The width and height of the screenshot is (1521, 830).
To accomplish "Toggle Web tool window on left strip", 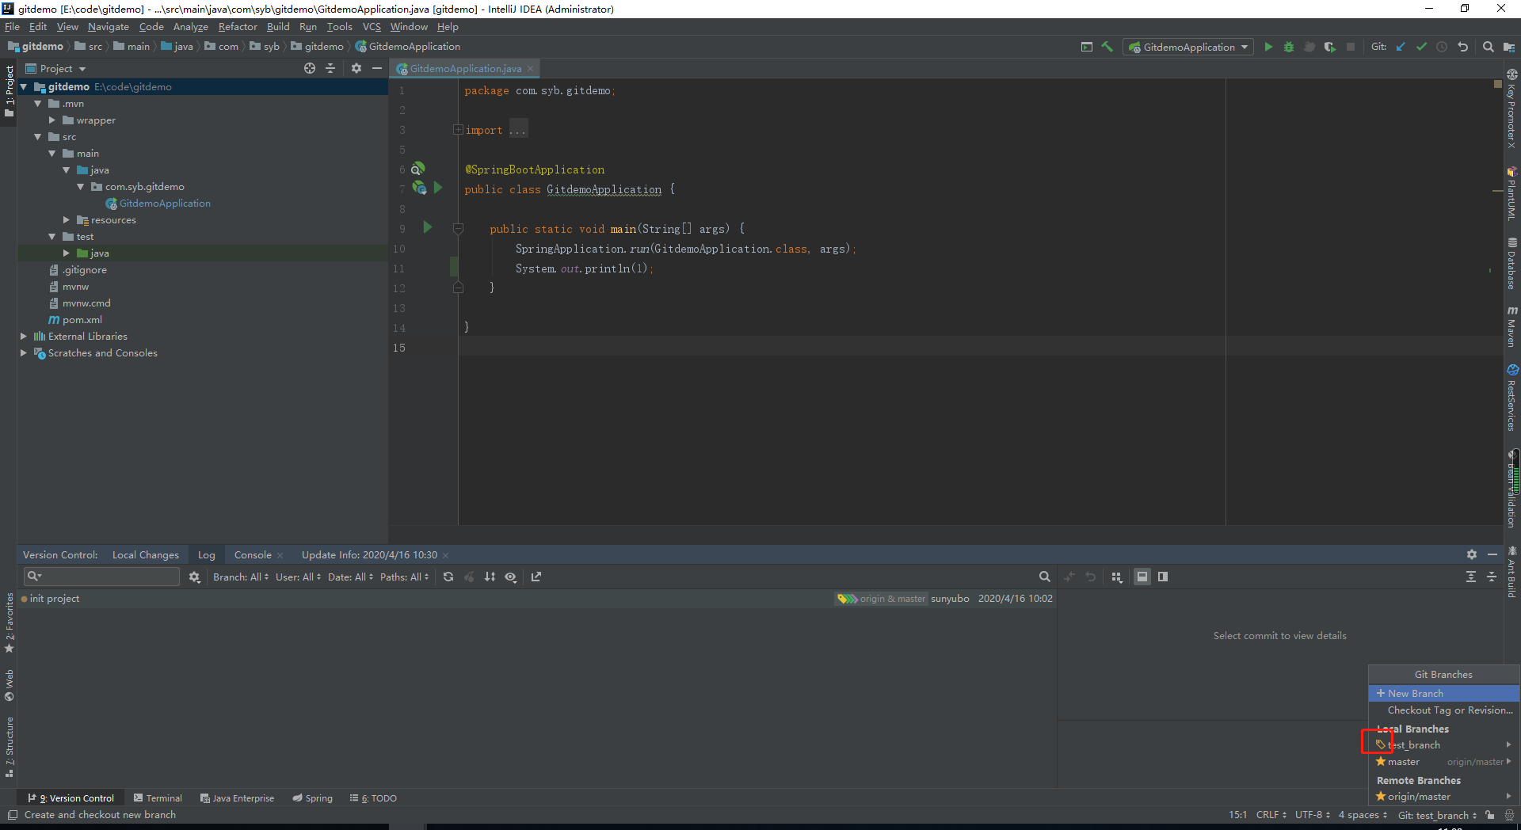I will [x=9, y=685].
